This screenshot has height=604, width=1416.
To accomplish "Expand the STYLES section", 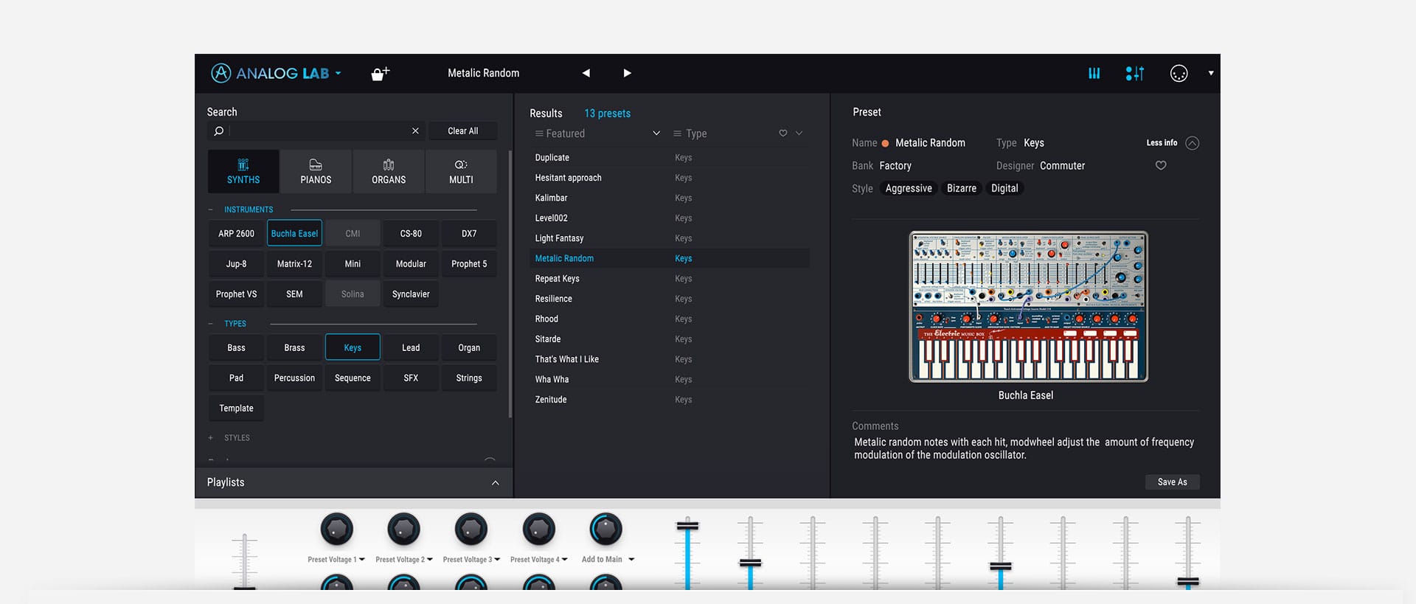I will click(x=210, y=438).
